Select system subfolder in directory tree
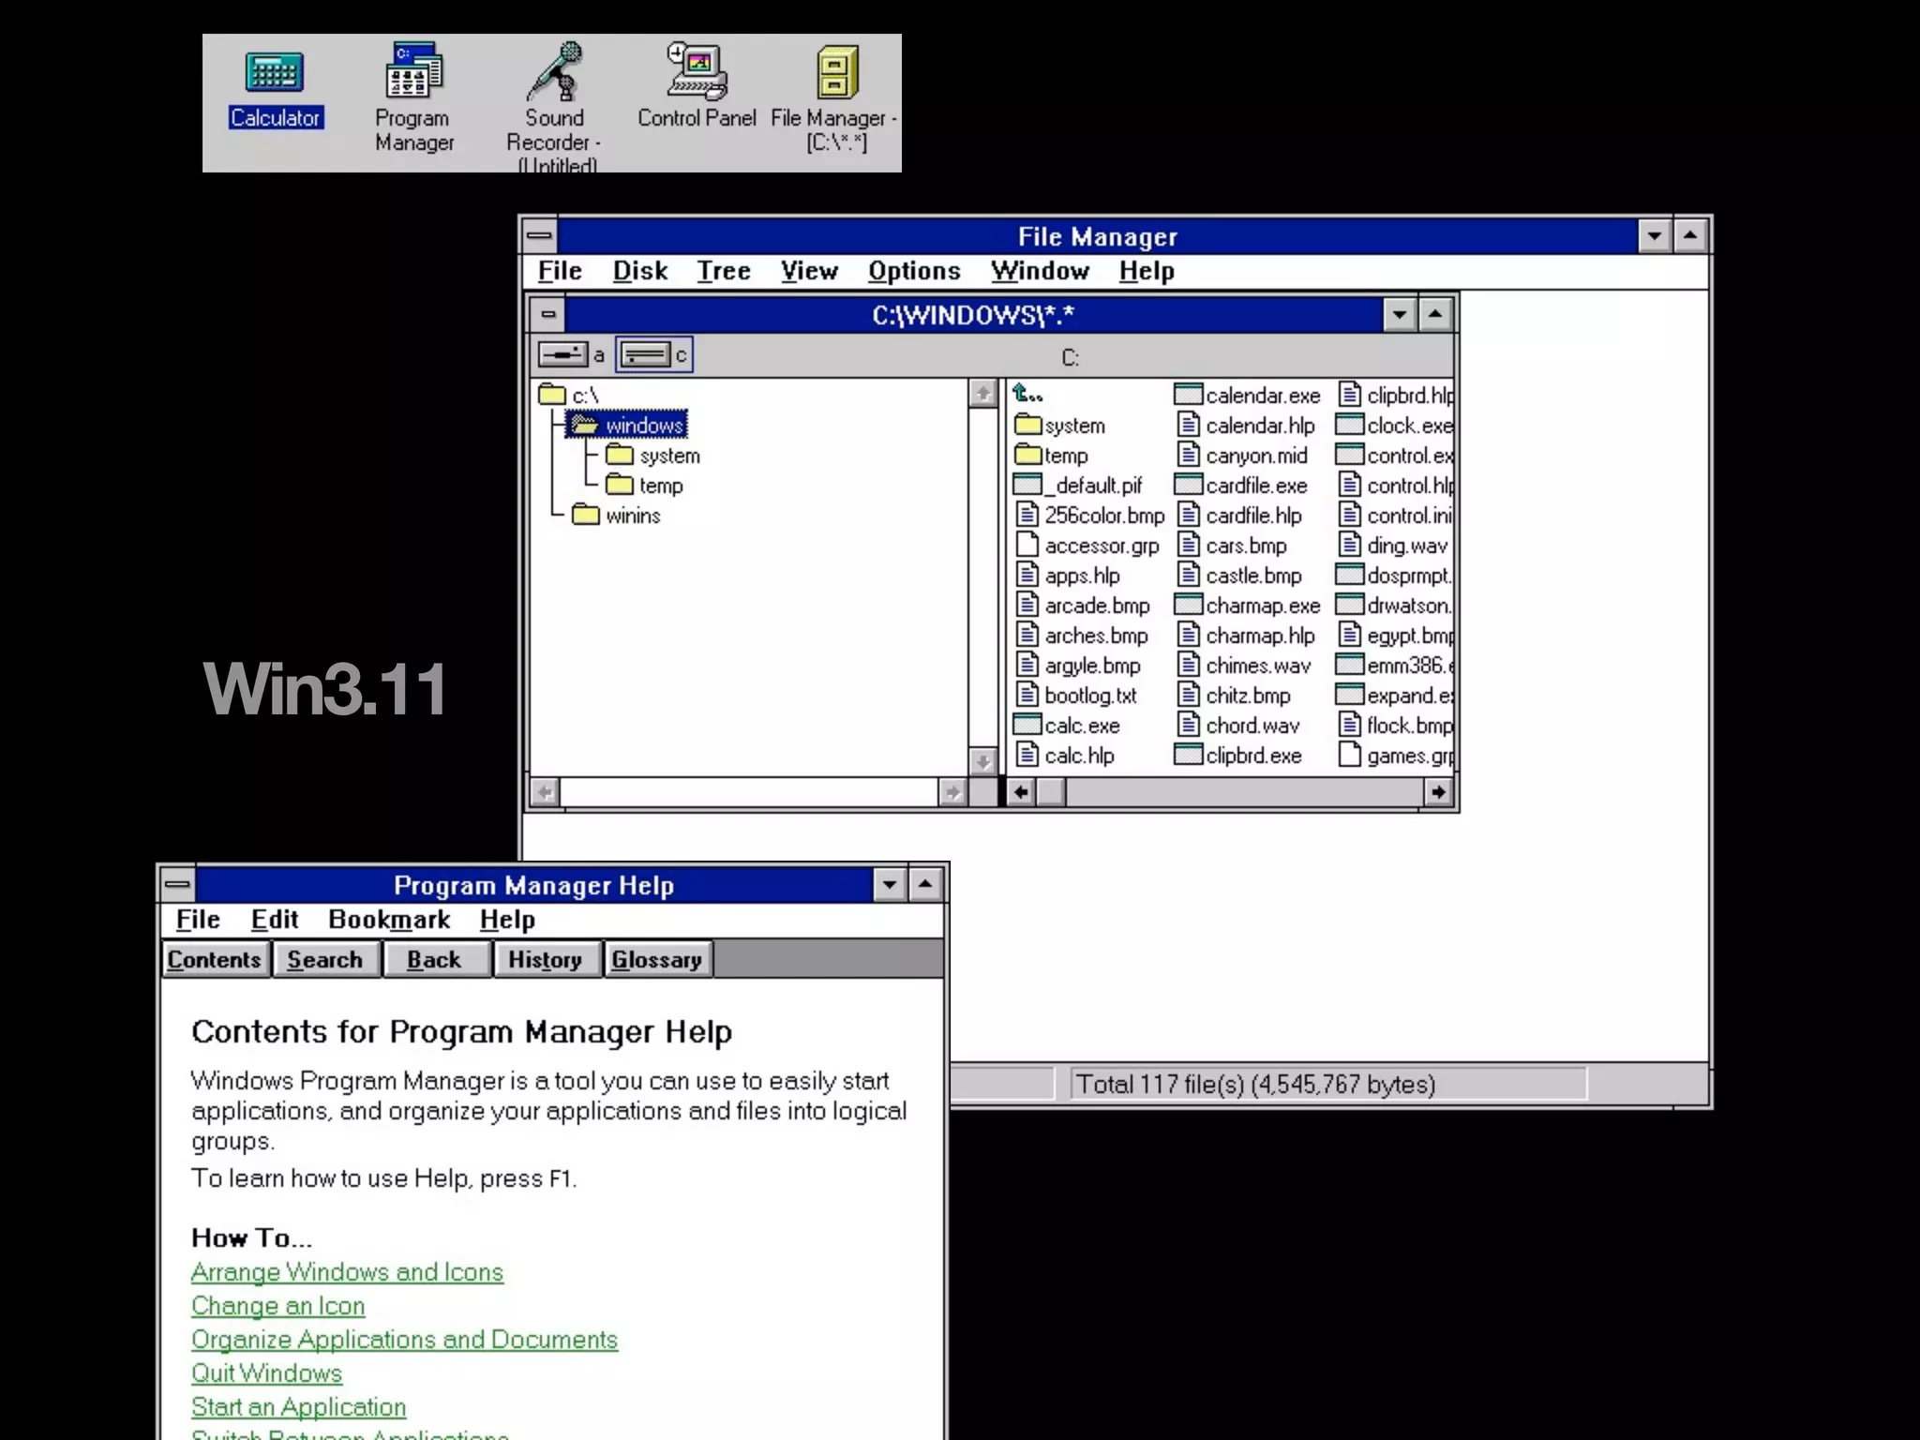 652,456
